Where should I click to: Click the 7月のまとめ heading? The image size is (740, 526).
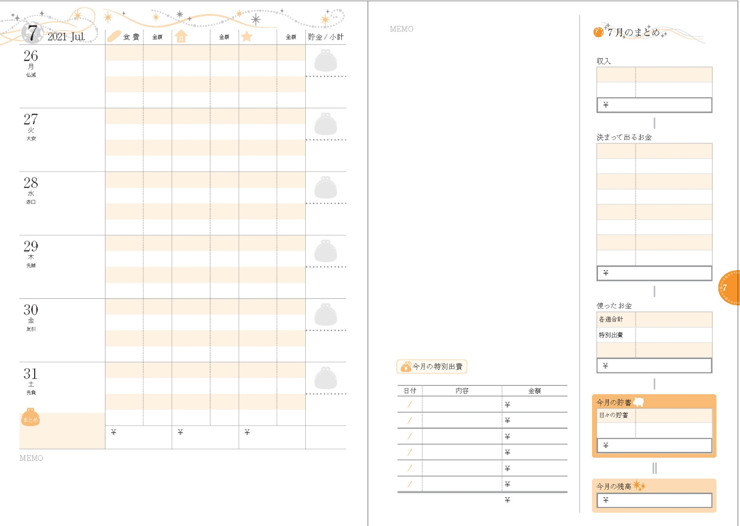(x=633, y=32)
